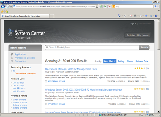Click the Print icon in command bar
This screenshot has height=117, width=161.
coord(135,16)
